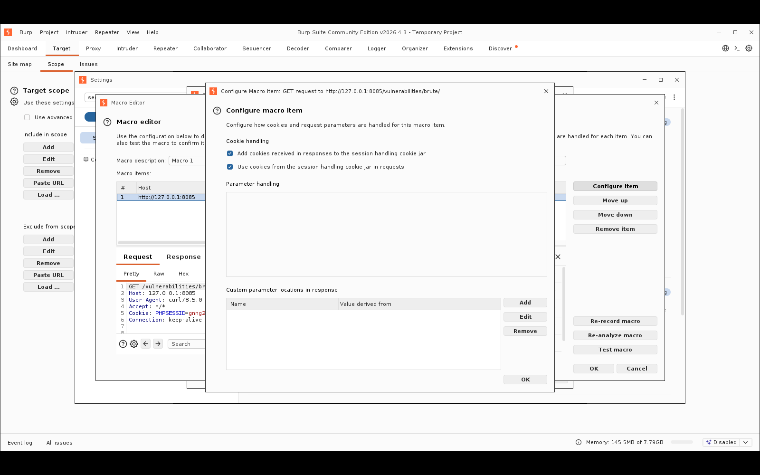This screenshot has height=475, width=760.
Task: Enable Use advanced scope control checkbox
Action: [x=27, y=117]
